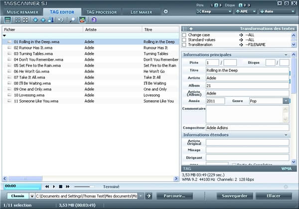Click the Sauvegarder button

coord(235,196)
